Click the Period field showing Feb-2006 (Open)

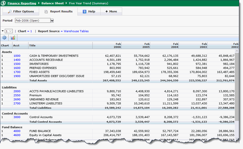point(32,21)
